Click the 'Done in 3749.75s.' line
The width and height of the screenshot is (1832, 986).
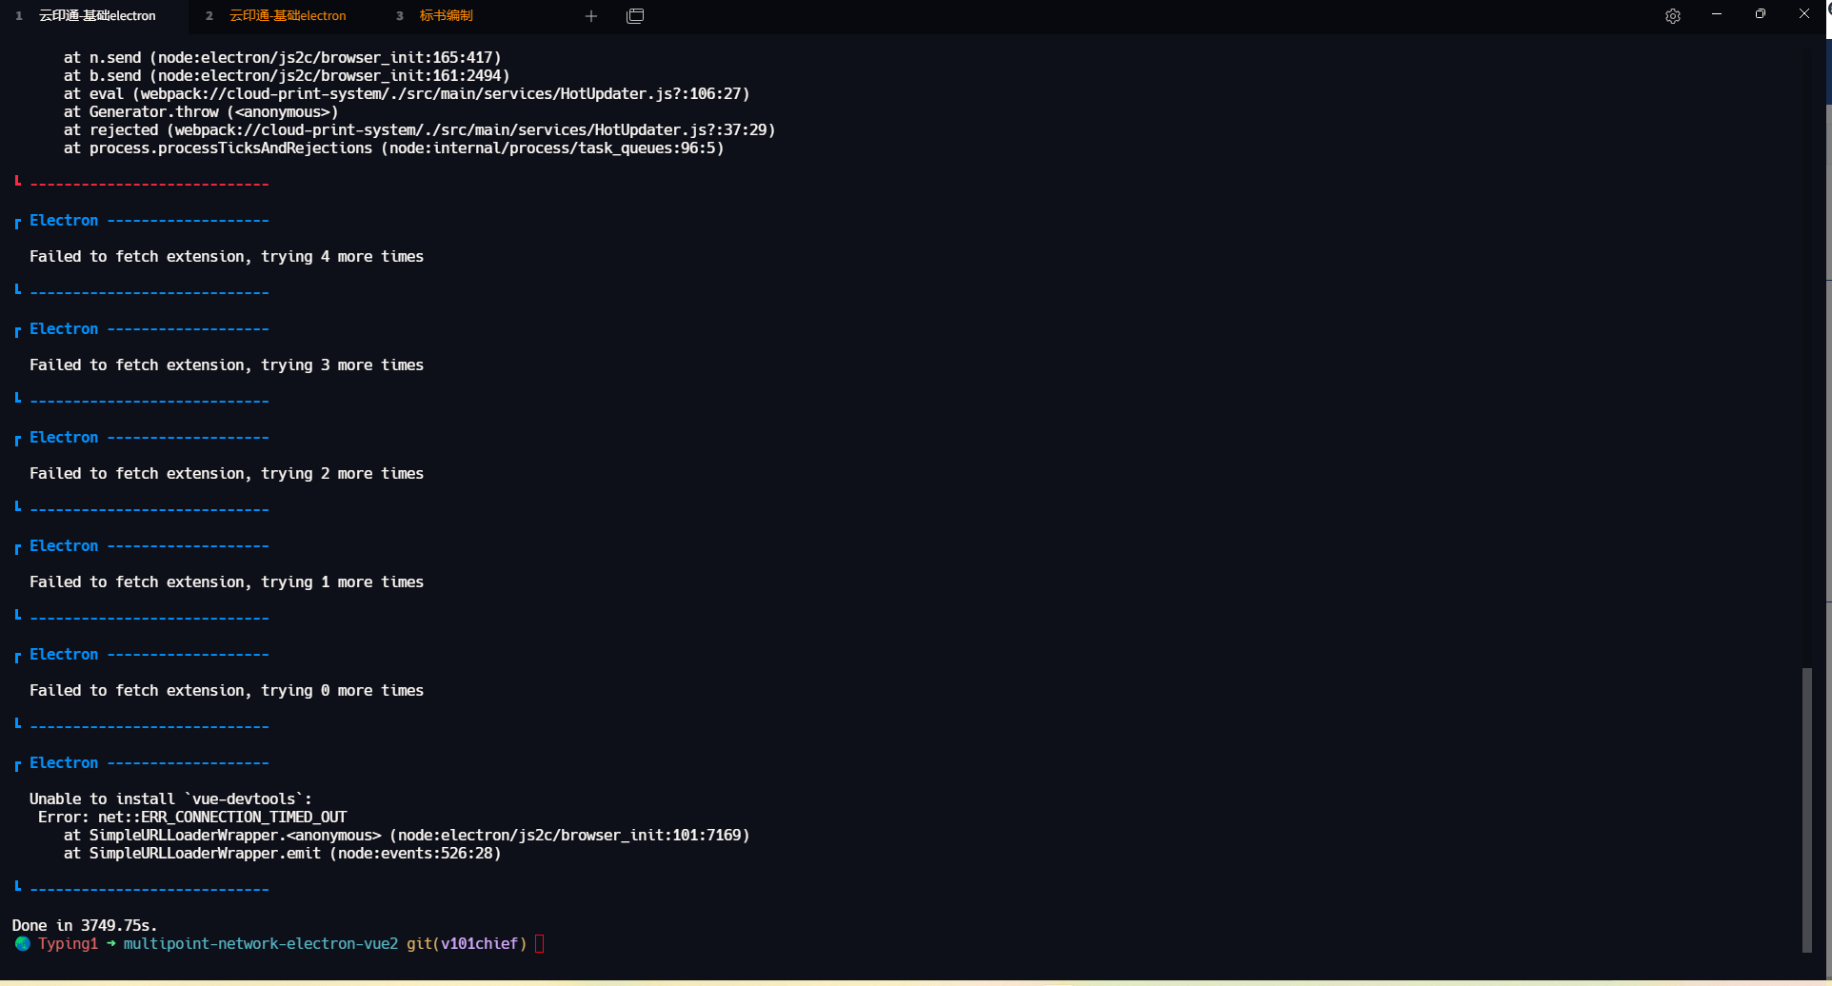(x=85, y=926)
